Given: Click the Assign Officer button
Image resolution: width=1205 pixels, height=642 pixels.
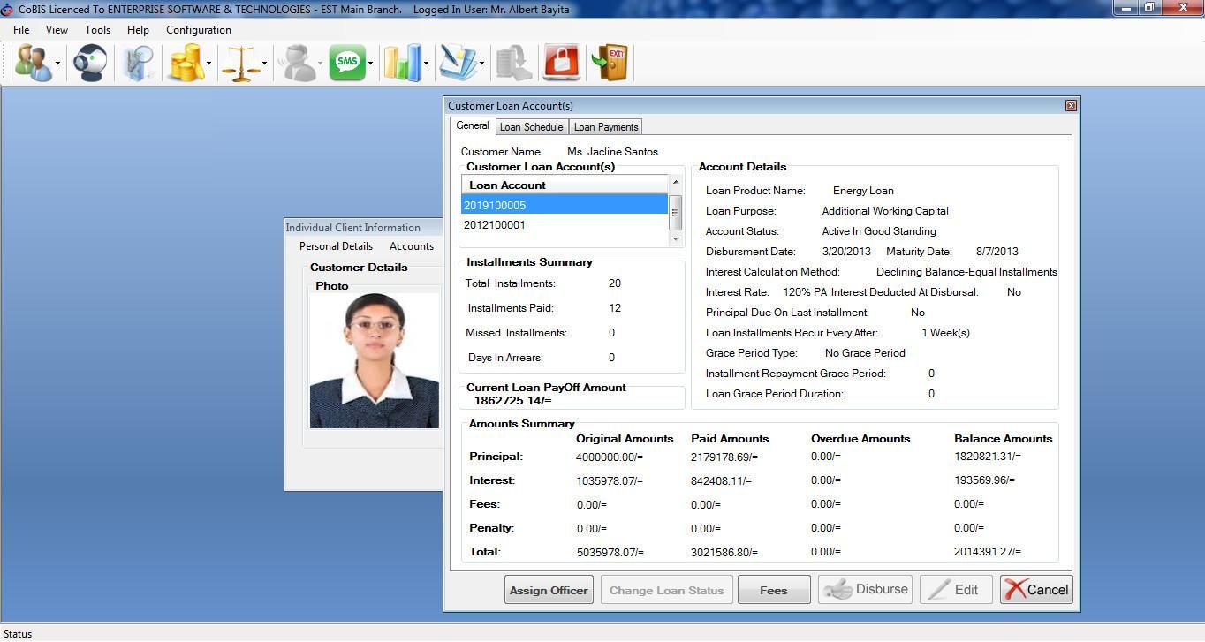Looking at the screenshot, I should point(549,589).
